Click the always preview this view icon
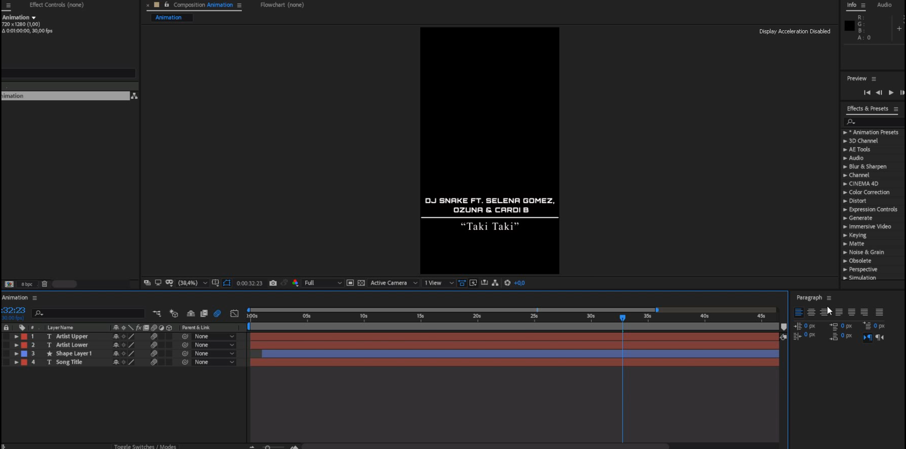The width and height of the screenshot is (906, 449). (147, 283)
